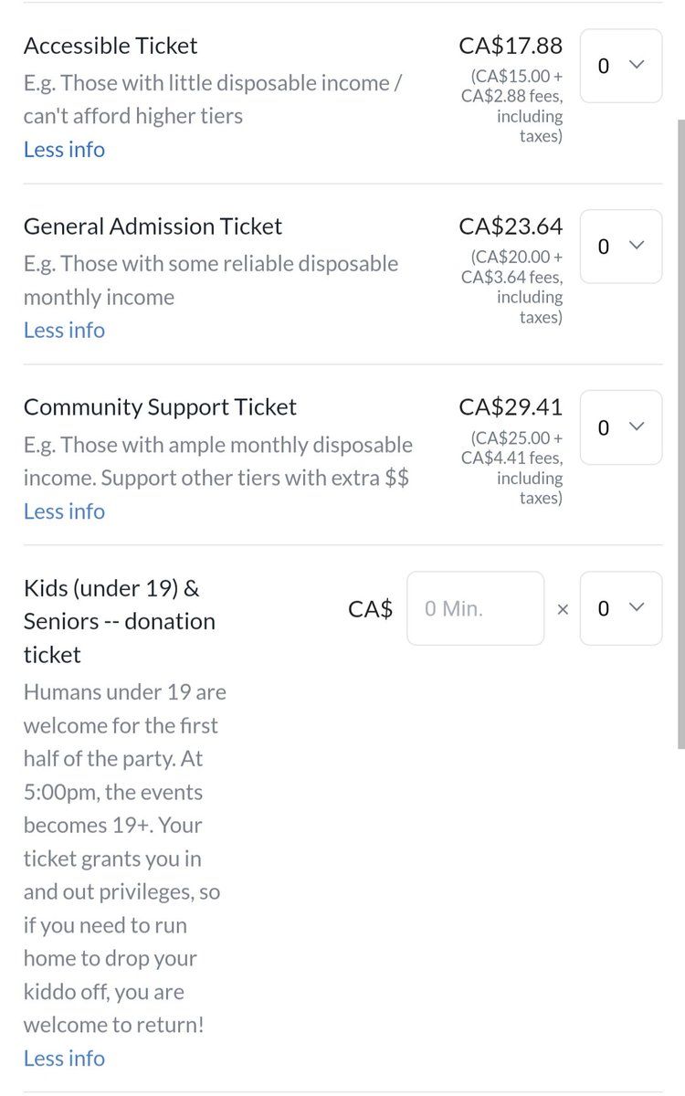
Task: Expand the Community Support Ticket quantity selector
Action: (621, 427)
